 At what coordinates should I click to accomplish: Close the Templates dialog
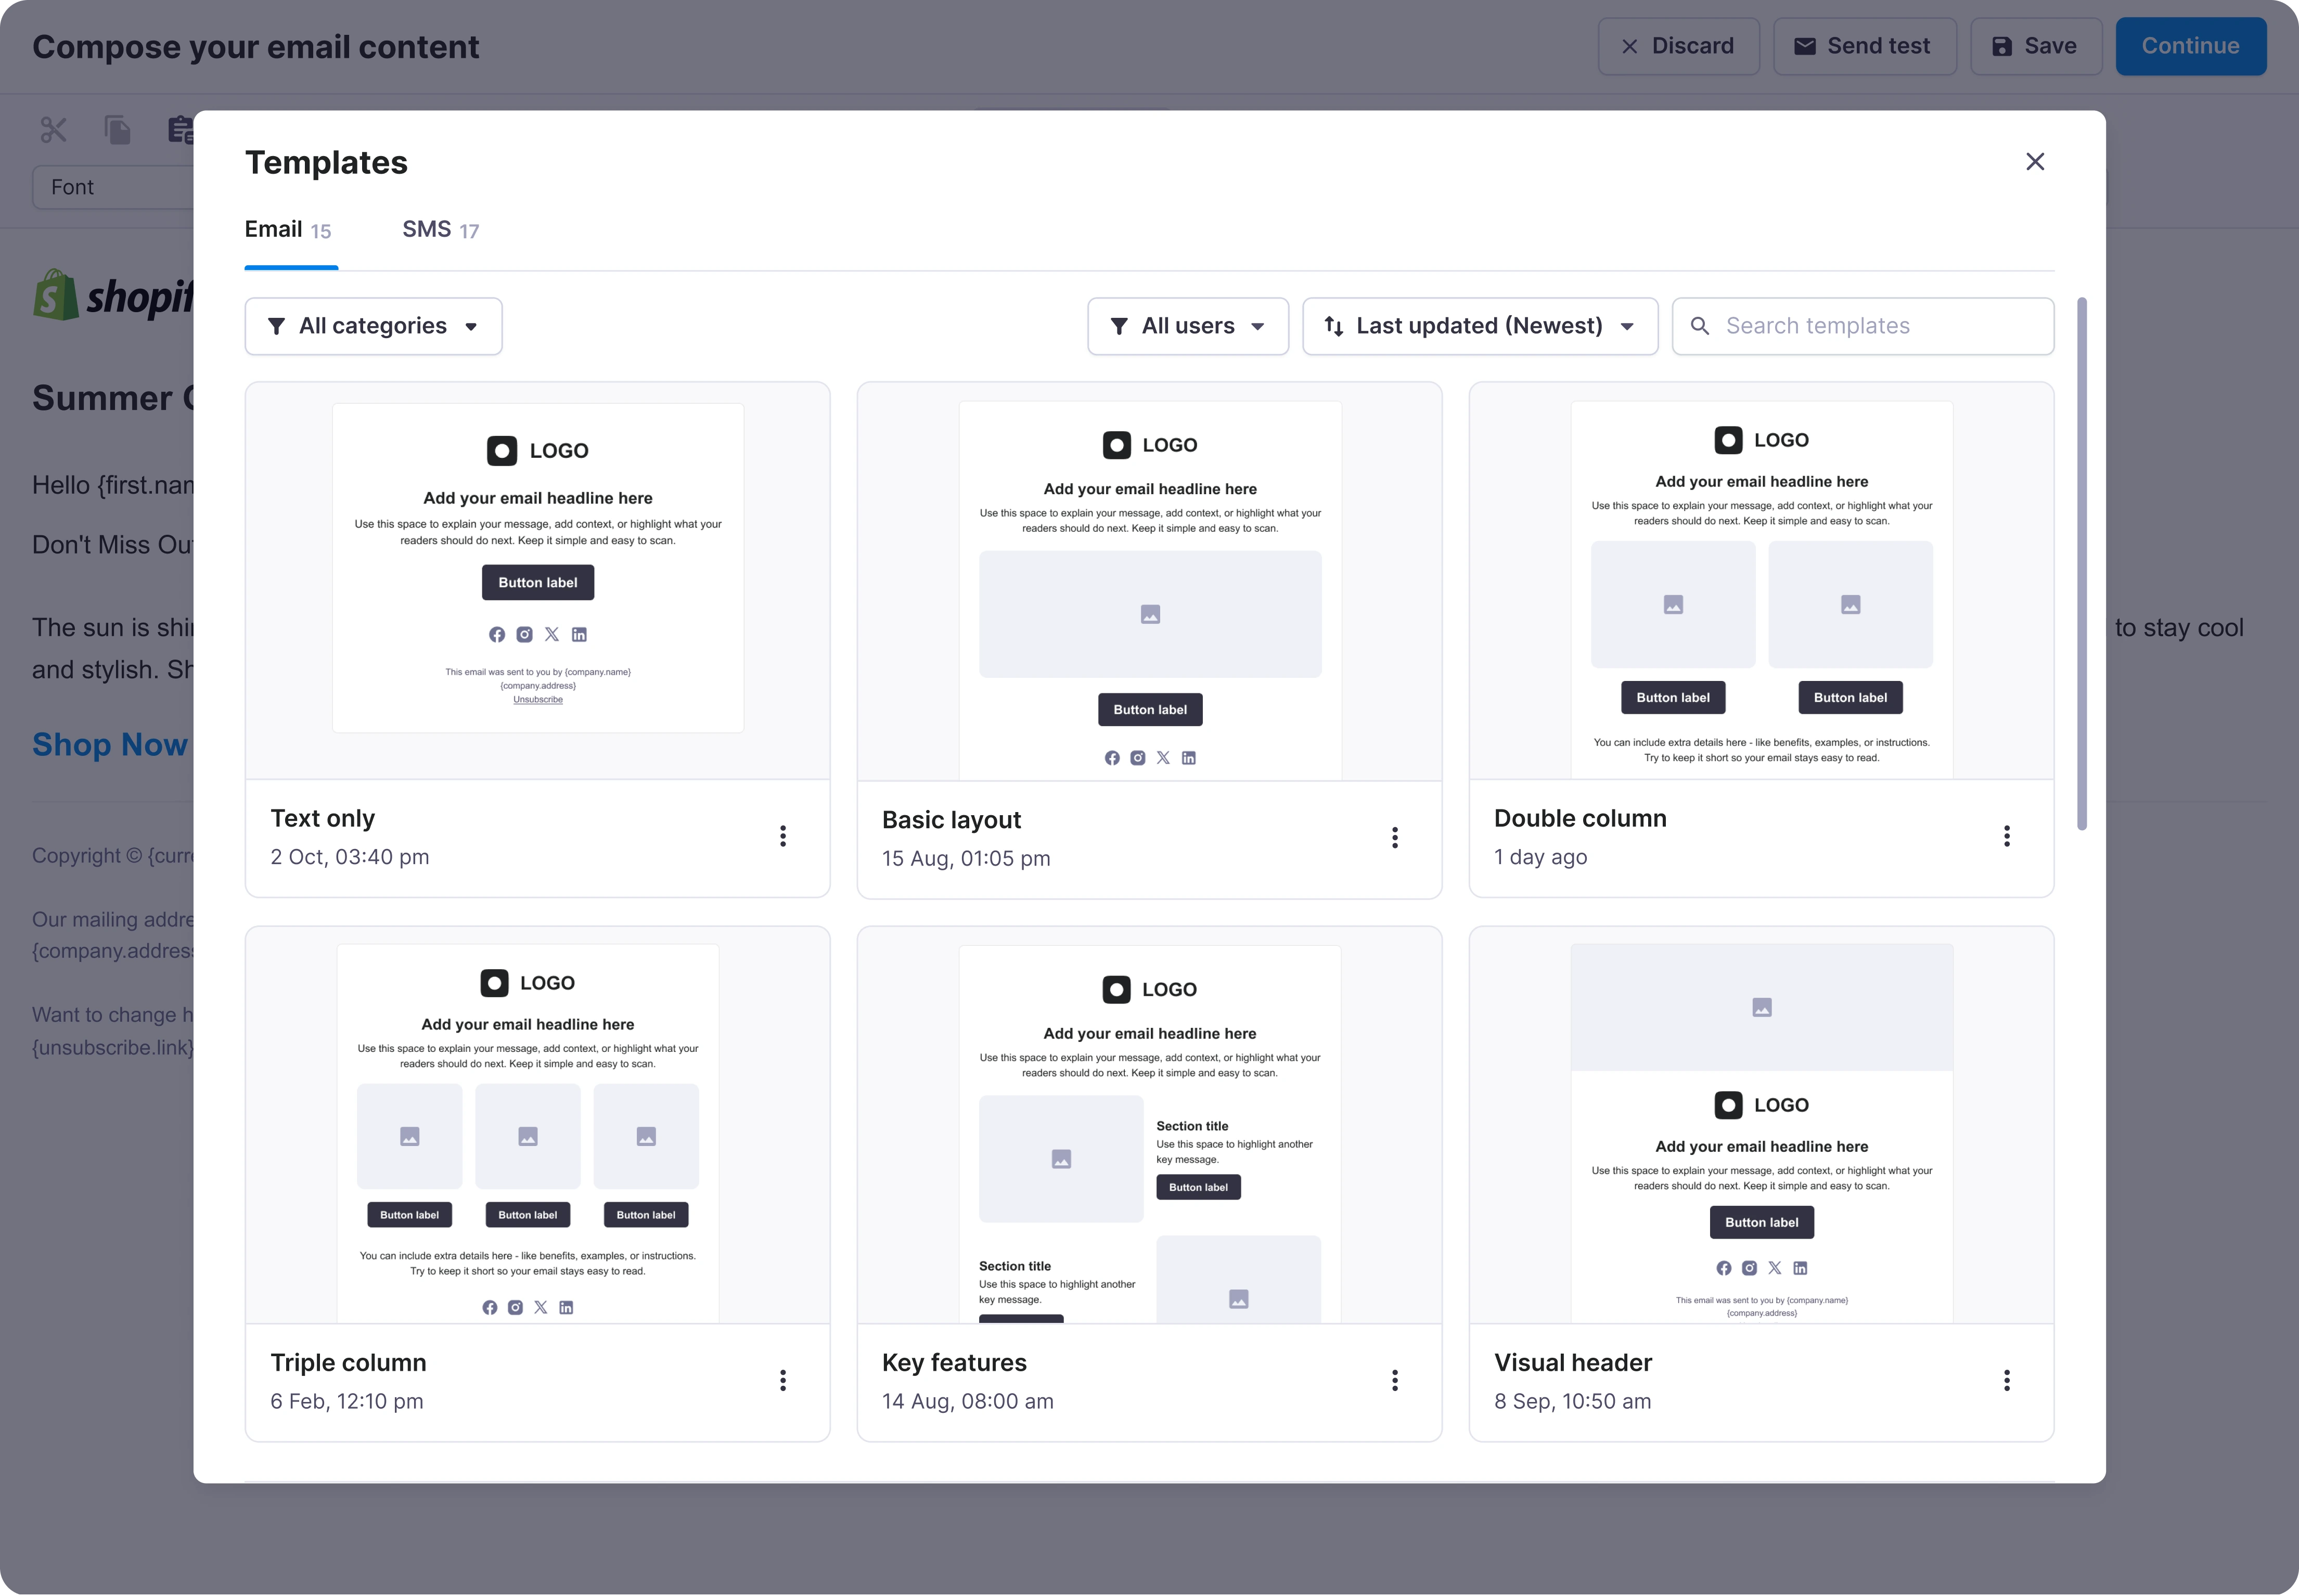2035,162
